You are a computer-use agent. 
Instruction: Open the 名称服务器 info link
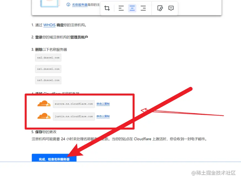pos(80,5)
